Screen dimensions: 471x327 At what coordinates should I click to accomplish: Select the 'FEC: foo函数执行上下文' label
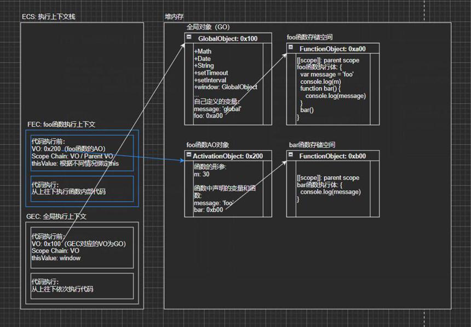[x=61, y=124]
